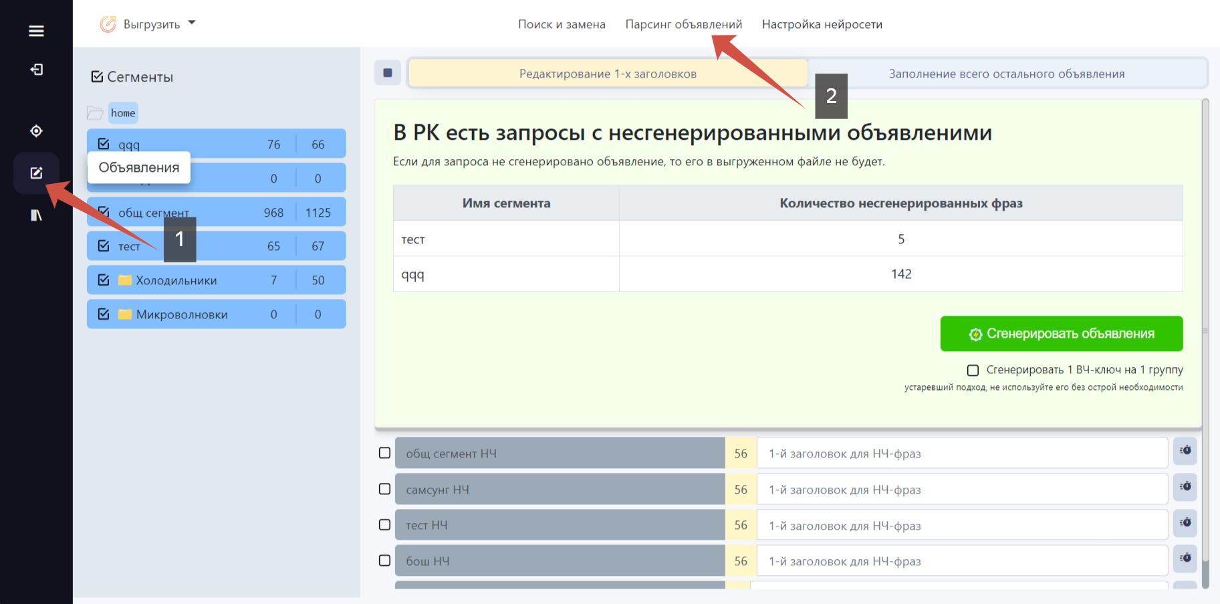Click the generate icon in общ сегмент НЧ row
Screen dimensions: 1220x604
point(1185,451)
